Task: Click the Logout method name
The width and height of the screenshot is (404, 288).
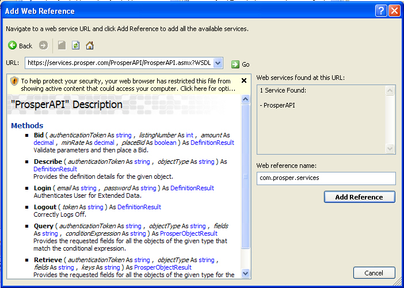Action: [45, 207]
